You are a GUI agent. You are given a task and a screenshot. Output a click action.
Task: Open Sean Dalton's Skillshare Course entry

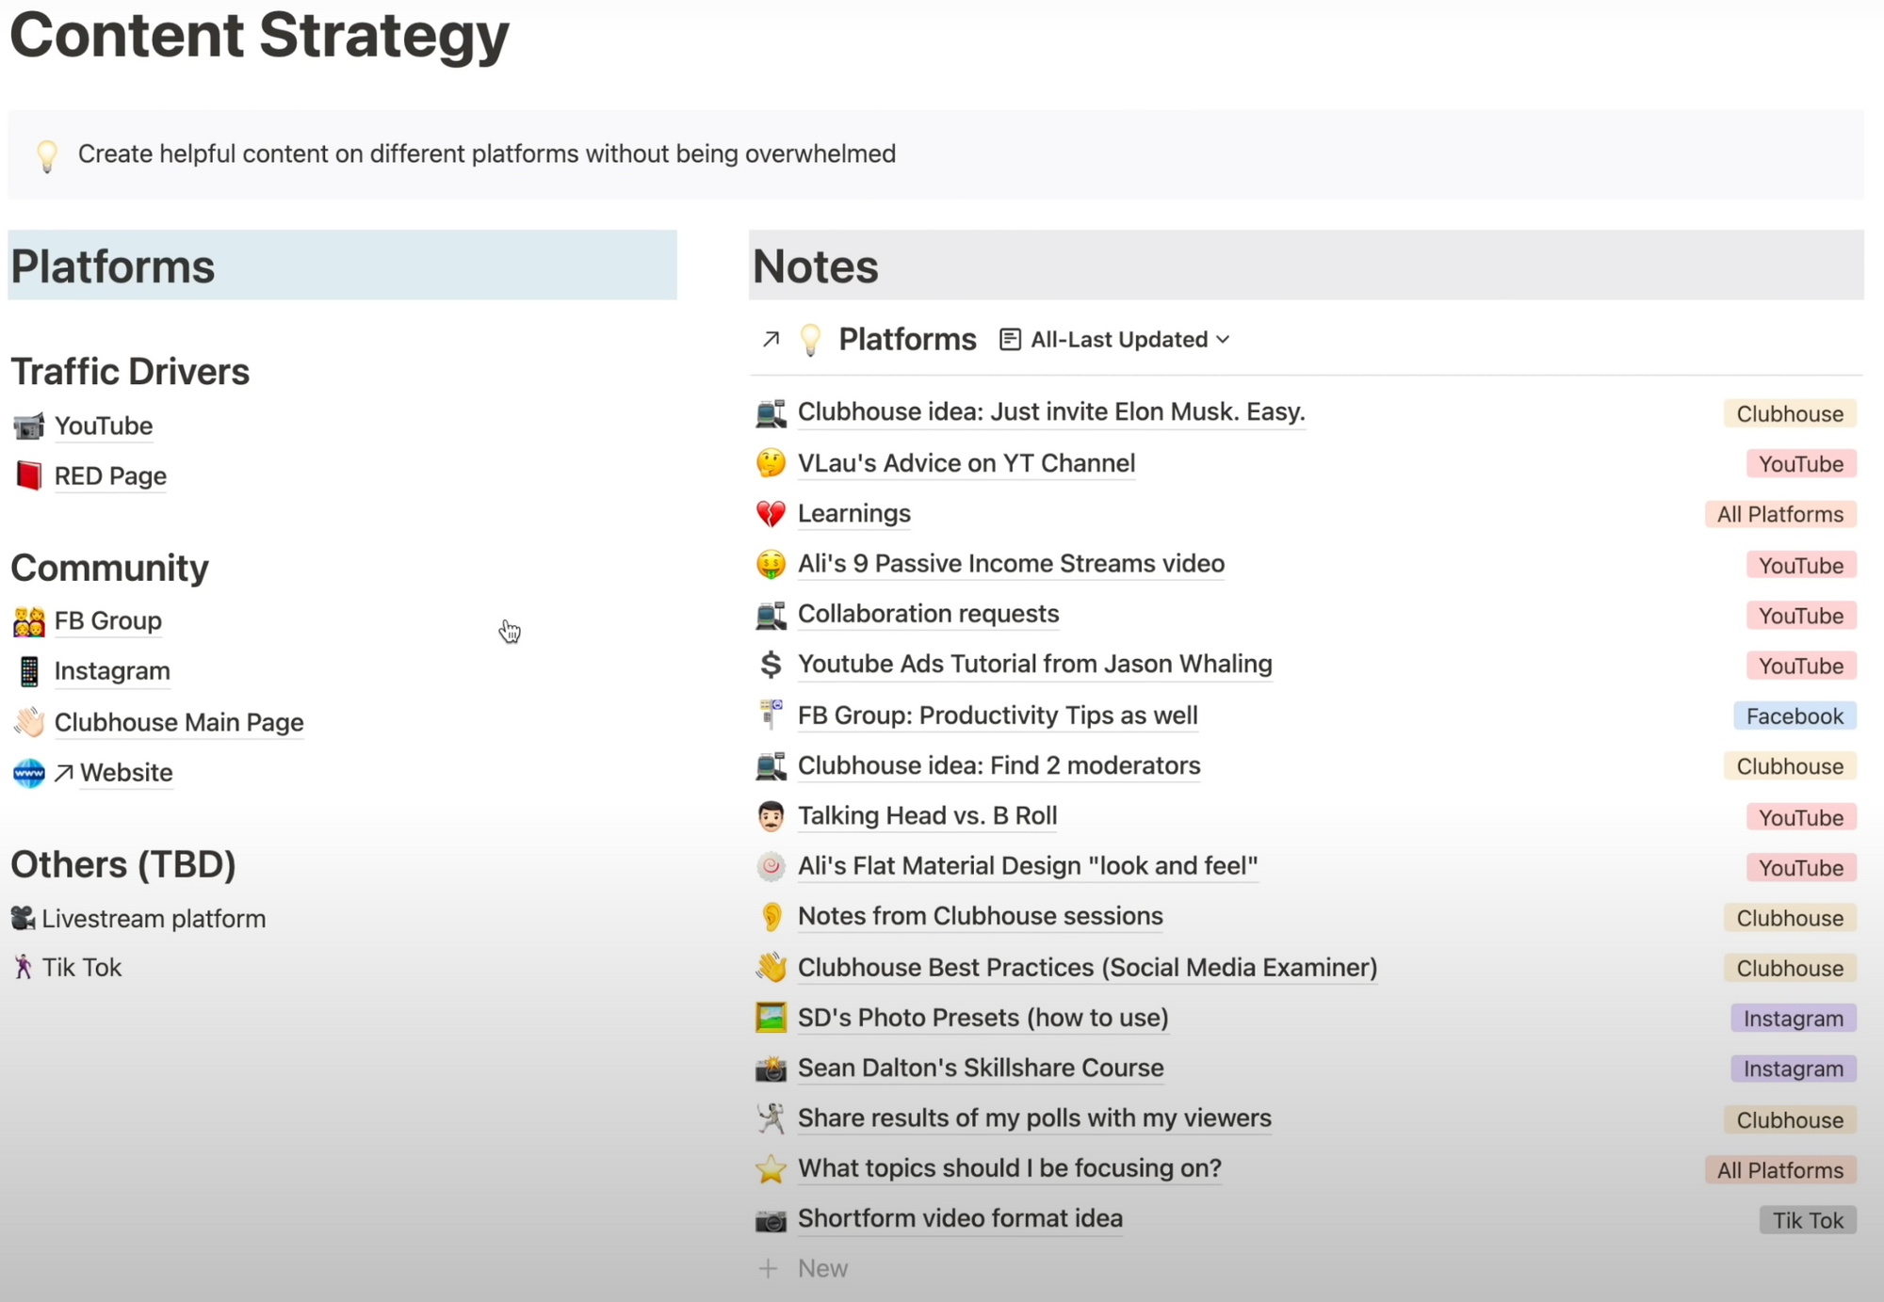click(980, 1069)
